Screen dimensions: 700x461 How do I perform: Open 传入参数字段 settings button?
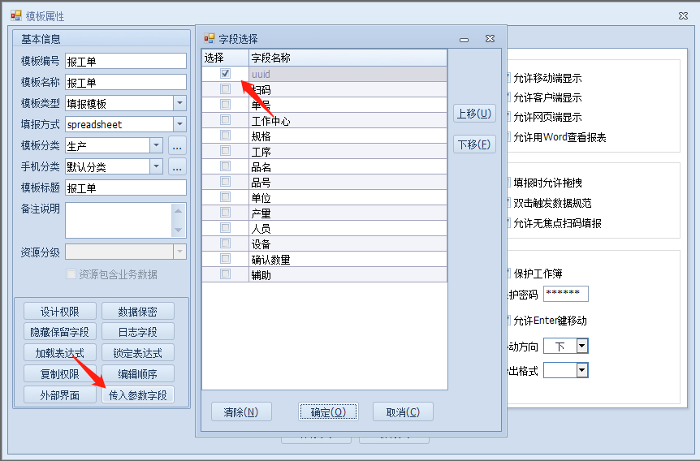coord(138,395)
